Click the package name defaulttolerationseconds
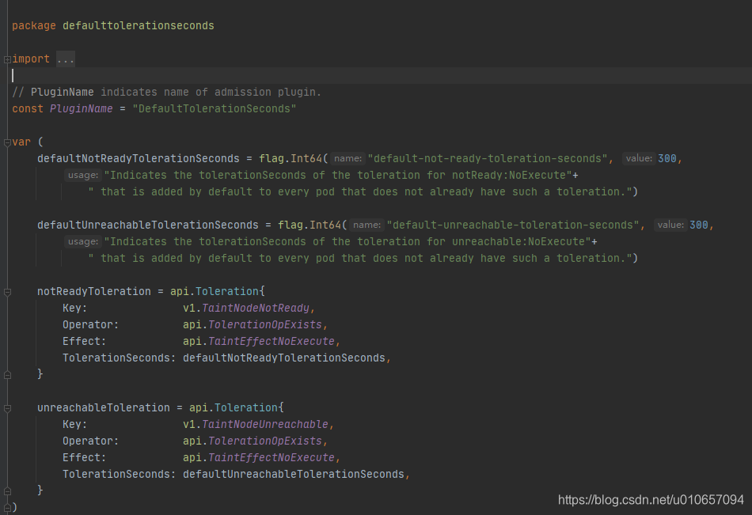 pyautogui.click(x=138, y=25)
